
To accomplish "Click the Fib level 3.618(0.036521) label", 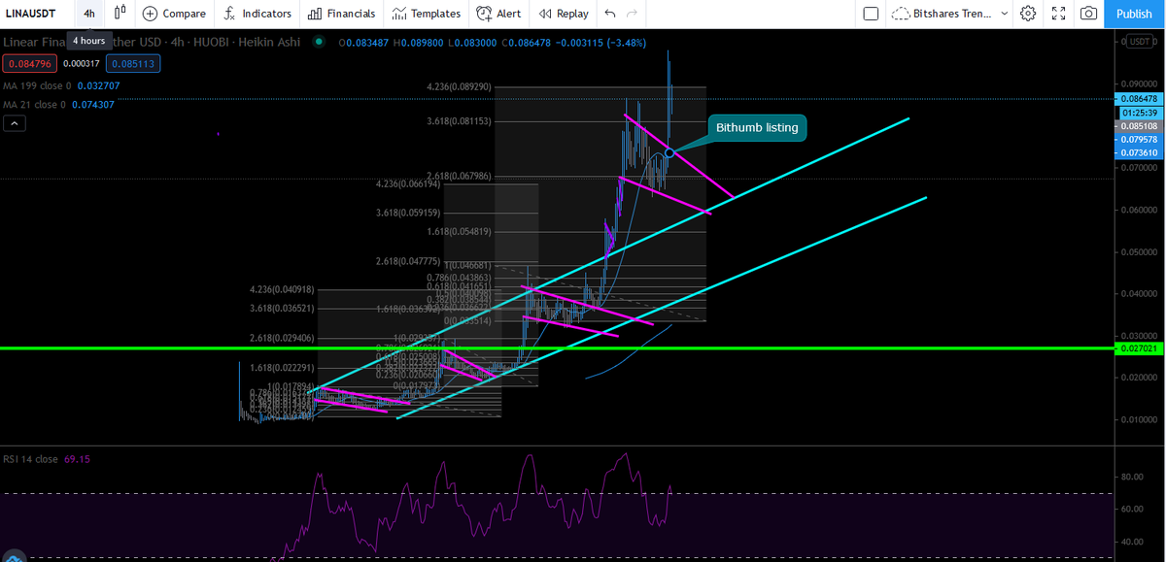I will point(283,308).
